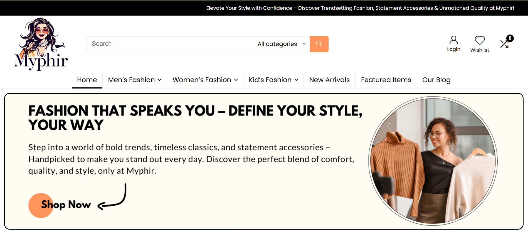Open the Wishlist heart icon
528x231 pixels.
point(480,40)
